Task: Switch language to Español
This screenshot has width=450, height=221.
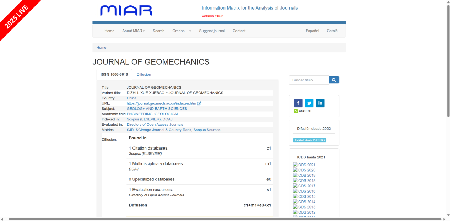Action: coord(312,31)
